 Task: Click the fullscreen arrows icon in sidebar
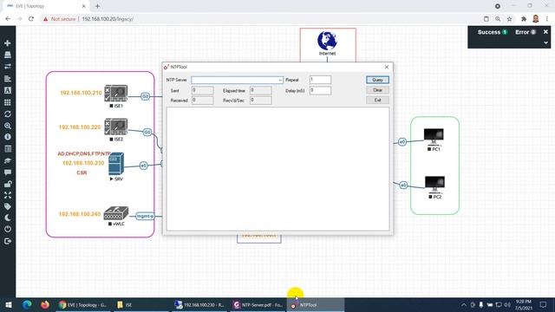8,195
